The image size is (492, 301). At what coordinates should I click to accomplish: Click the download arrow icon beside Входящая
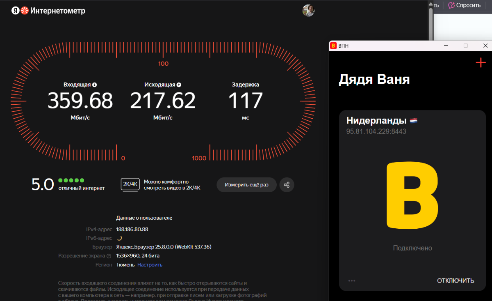click(95, 85)
